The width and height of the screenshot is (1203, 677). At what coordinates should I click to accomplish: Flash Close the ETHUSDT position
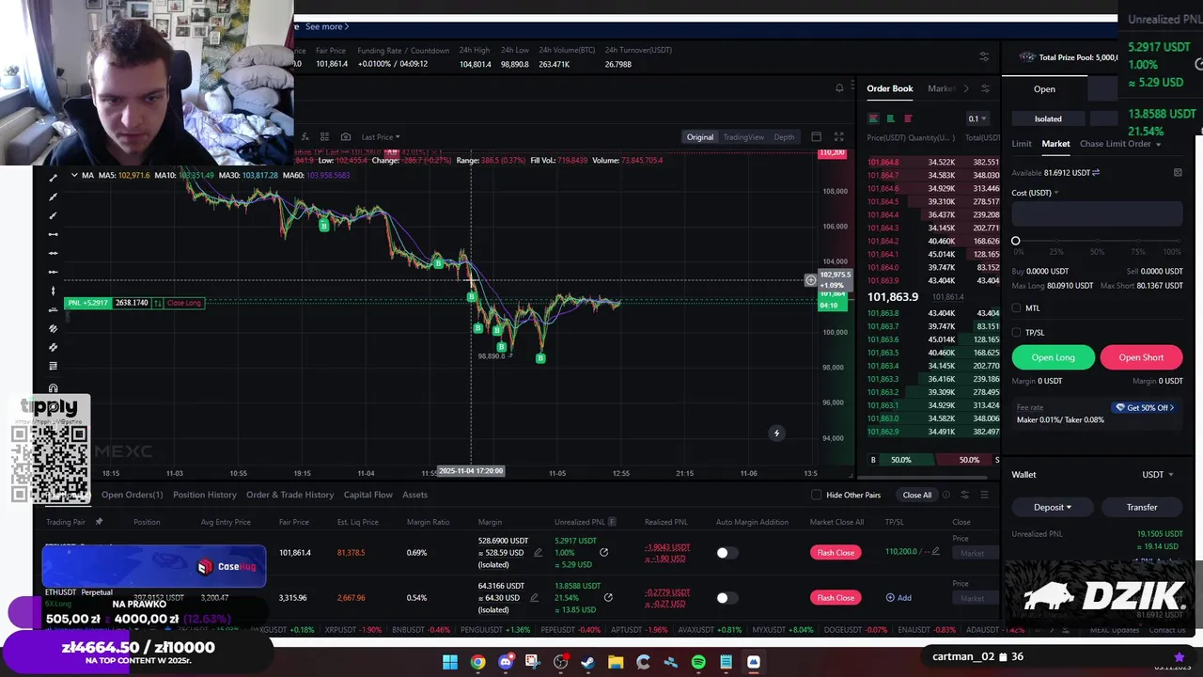coord(836,598)
